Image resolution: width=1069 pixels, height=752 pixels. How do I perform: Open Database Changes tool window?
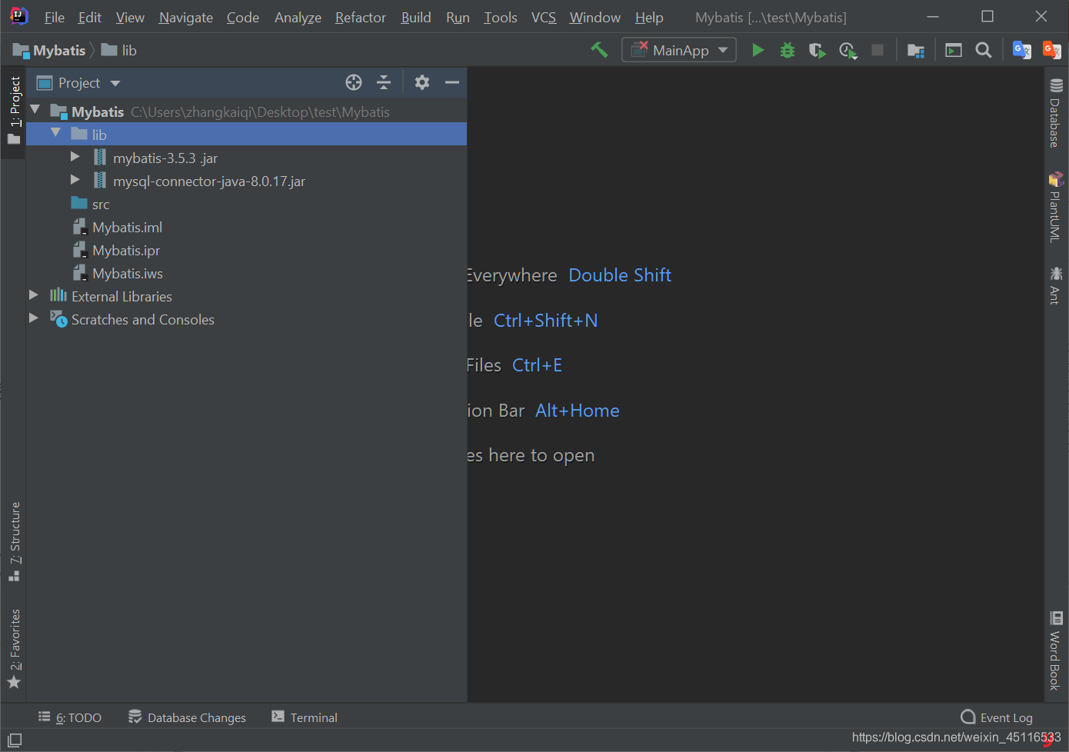(x=187, y=717)
